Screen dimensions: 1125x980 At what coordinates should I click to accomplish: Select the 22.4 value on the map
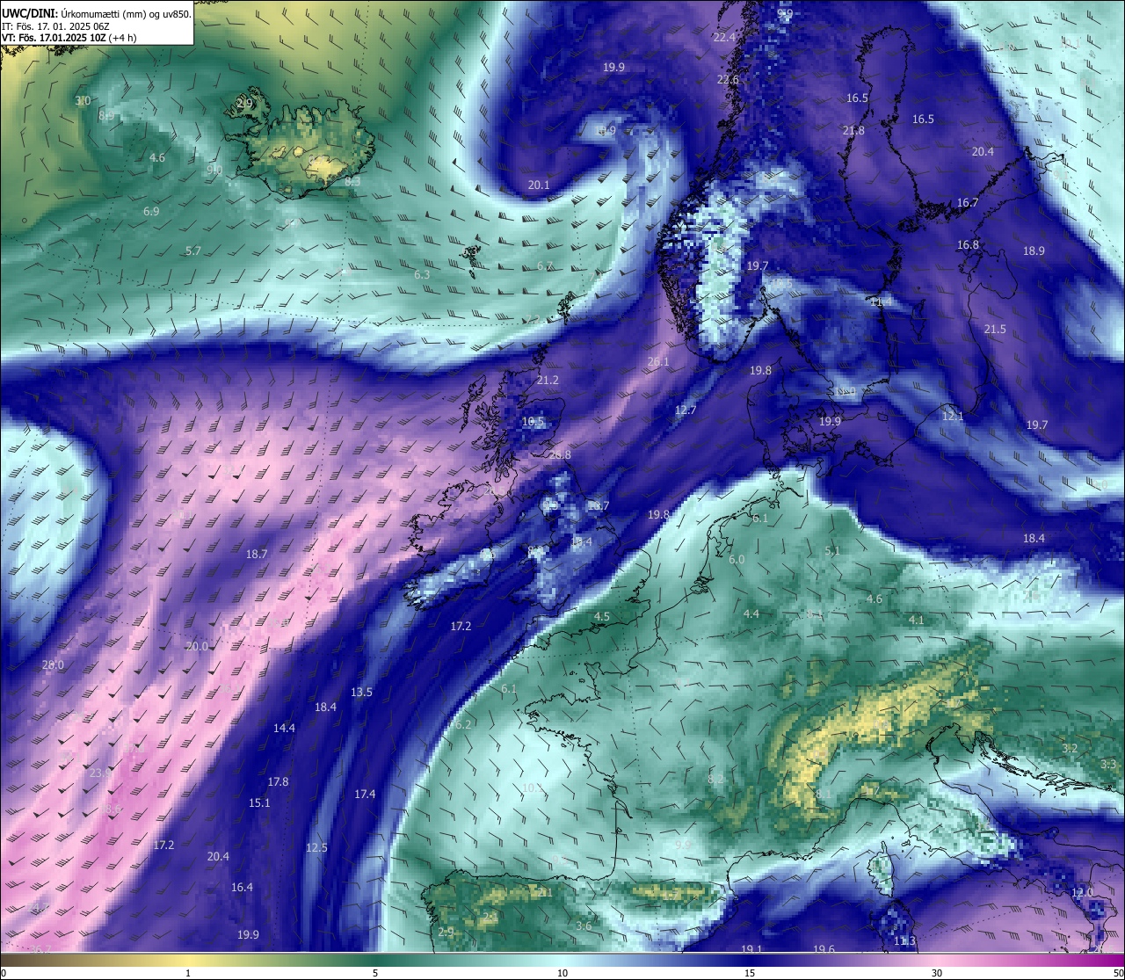(x=724, y=37)
